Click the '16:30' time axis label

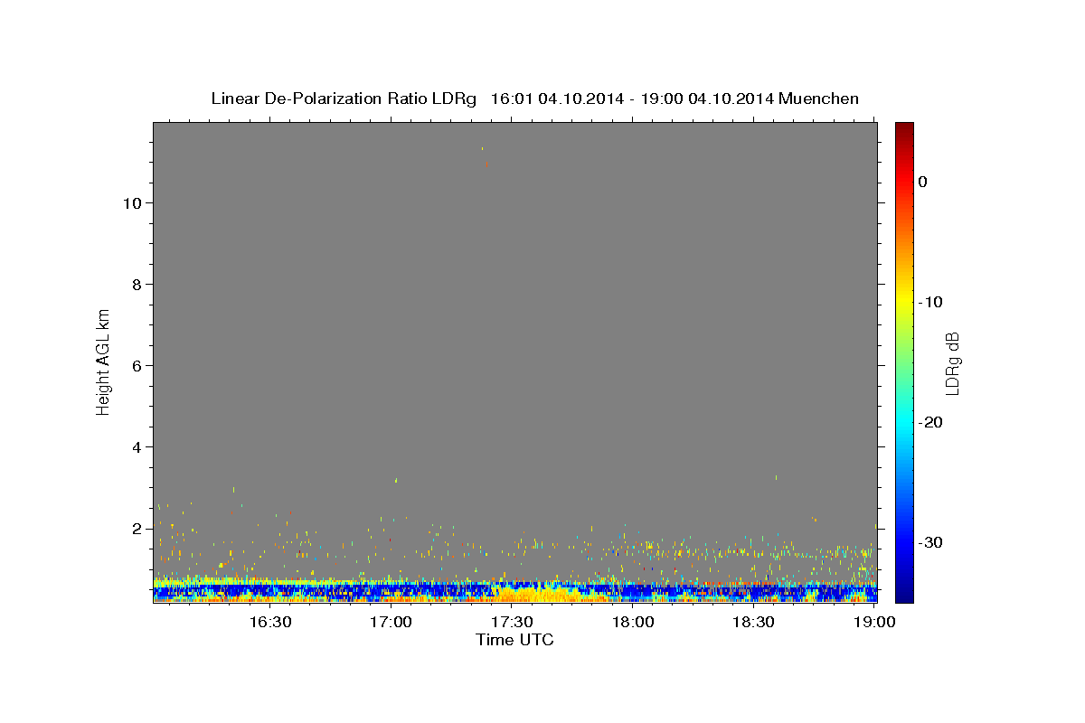pos(269,622)
